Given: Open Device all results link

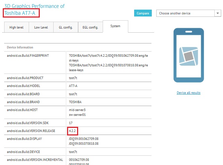Looking at the screenshot, I should [188, 93].
